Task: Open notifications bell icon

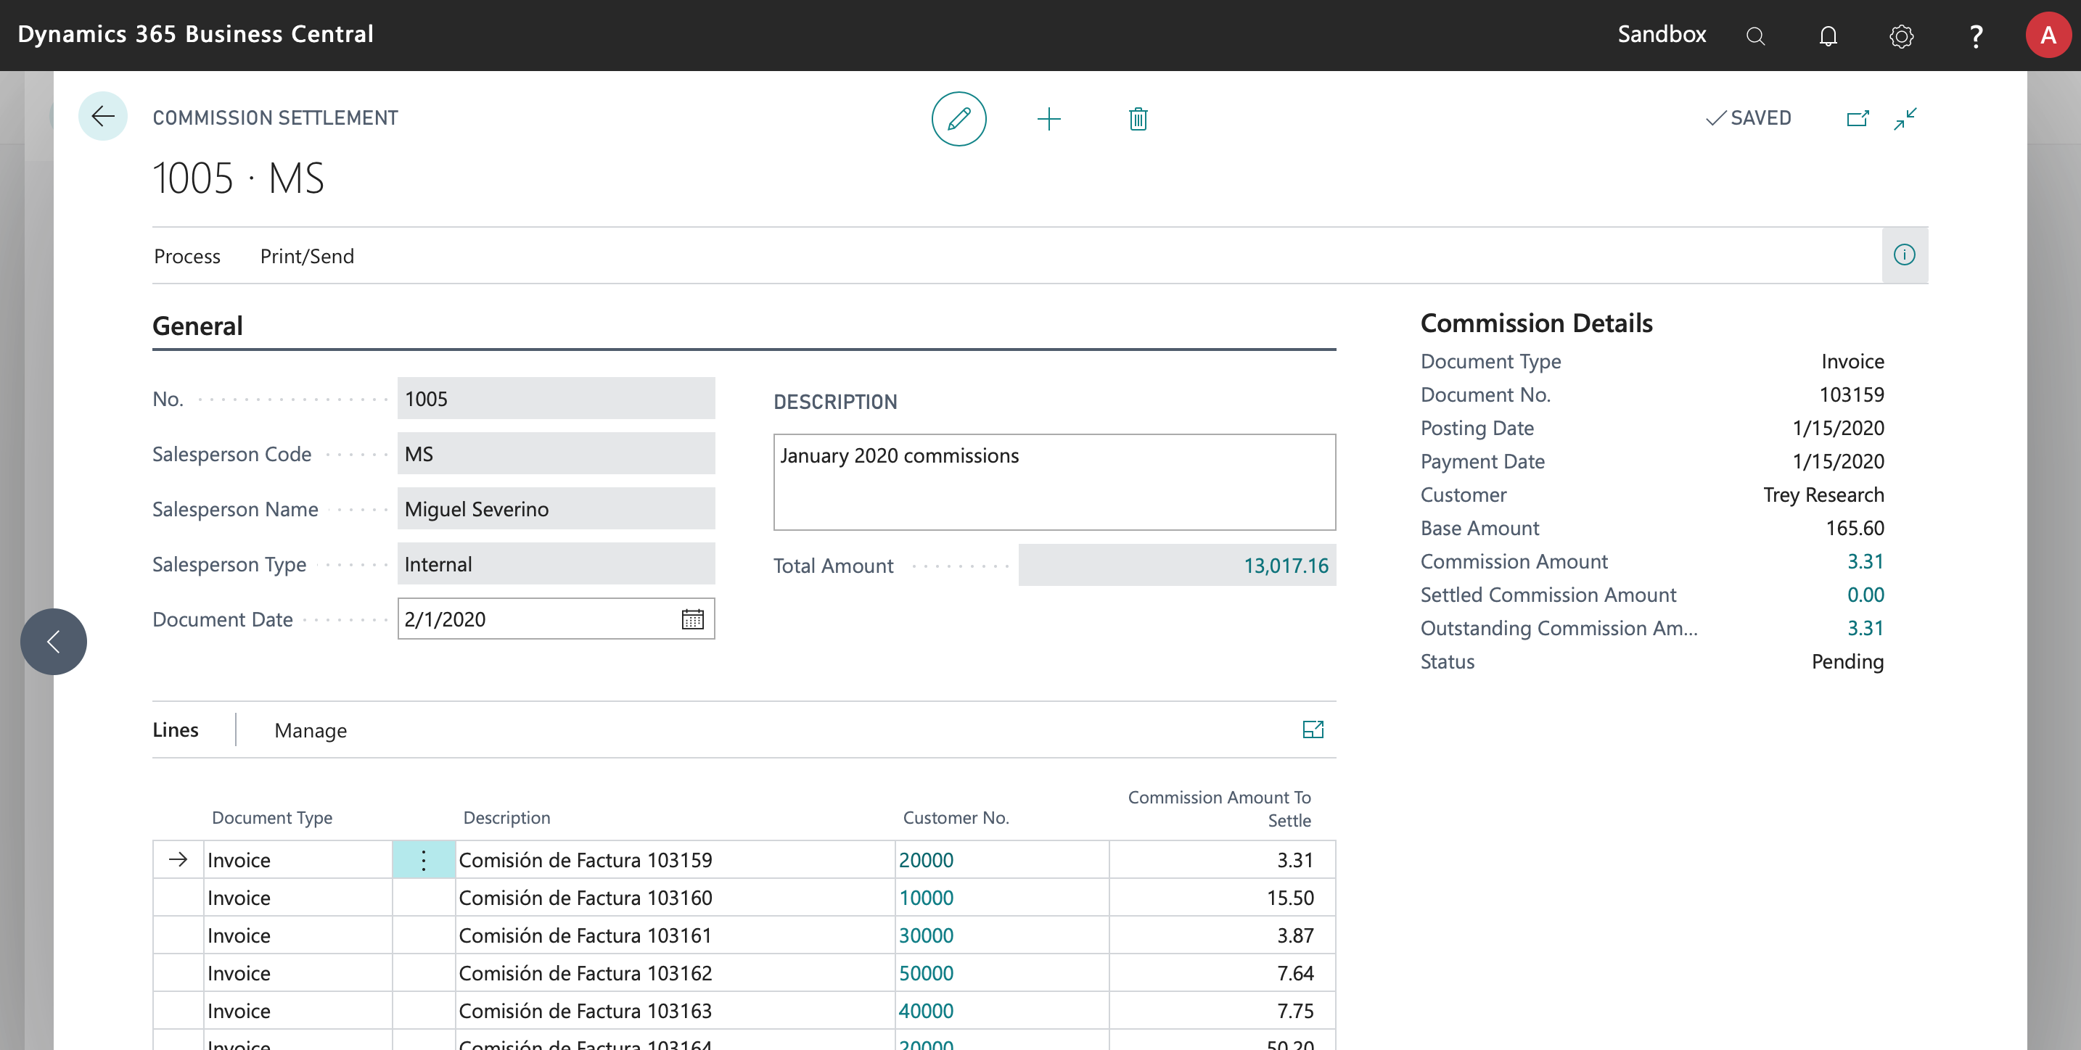Action: [x=1828, y=36]
